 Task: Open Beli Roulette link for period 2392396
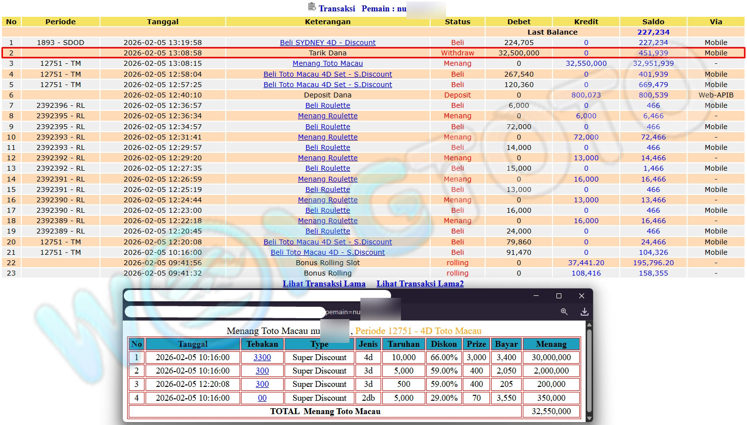point(327,105)
